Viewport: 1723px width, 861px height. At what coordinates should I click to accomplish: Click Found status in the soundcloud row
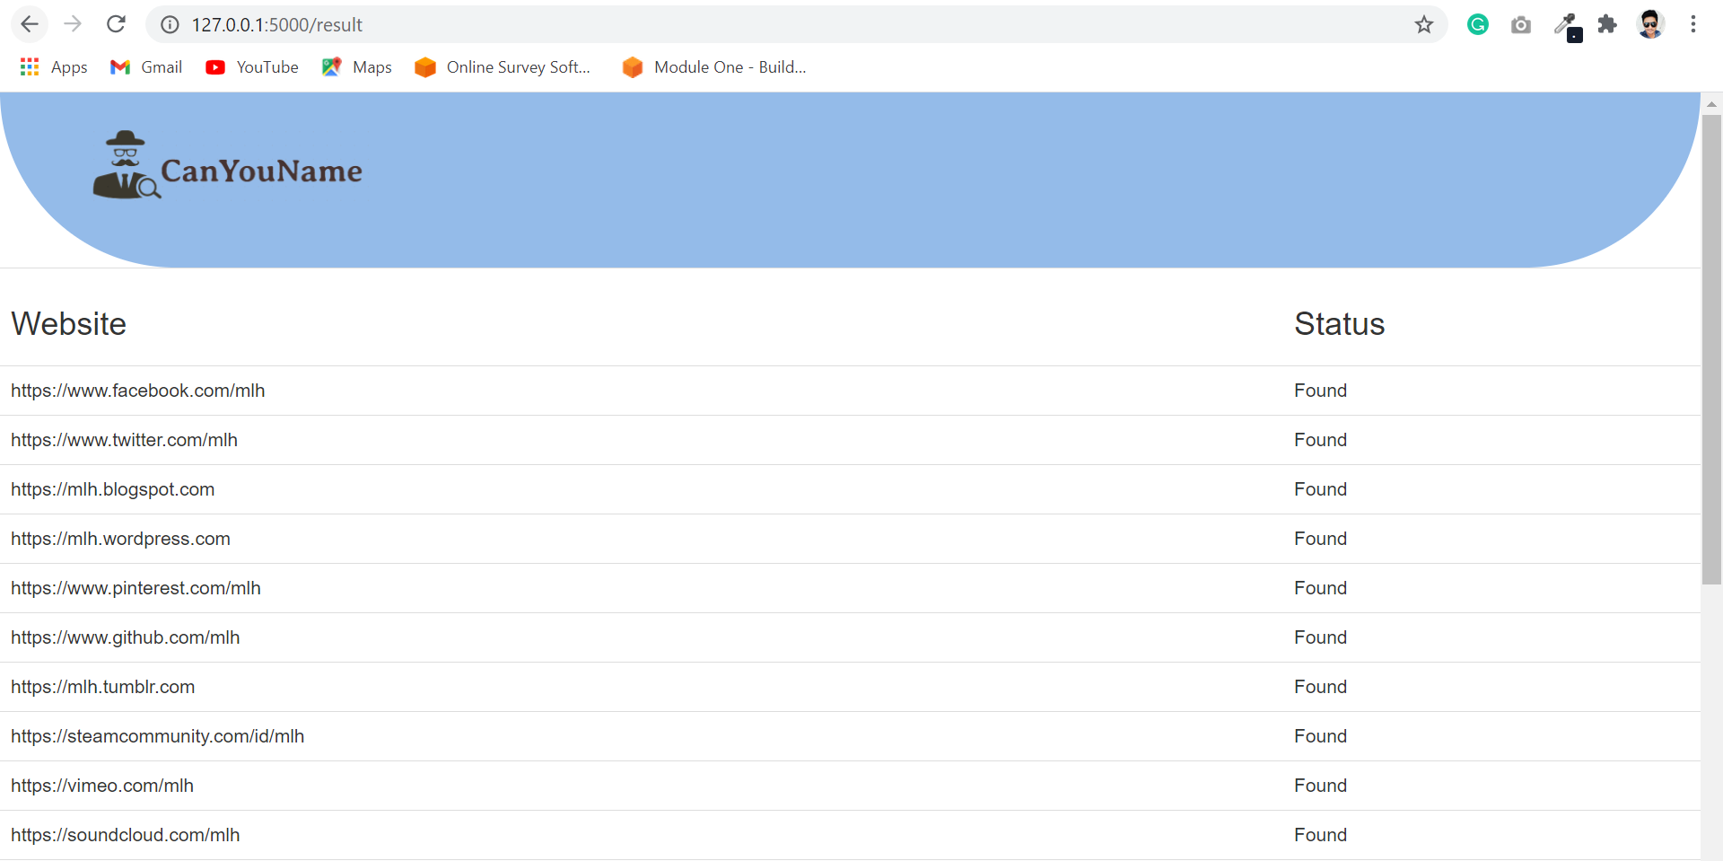click(x=1320, y=835)
